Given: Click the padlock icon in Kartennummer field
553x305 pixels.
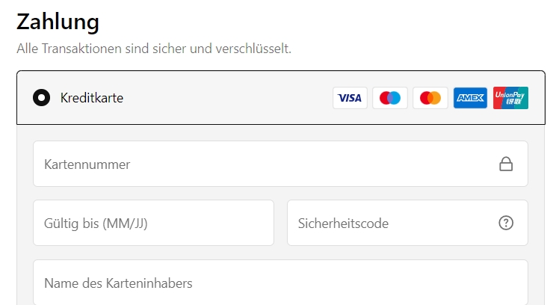Looking at the screenshot, I should 506,164.
